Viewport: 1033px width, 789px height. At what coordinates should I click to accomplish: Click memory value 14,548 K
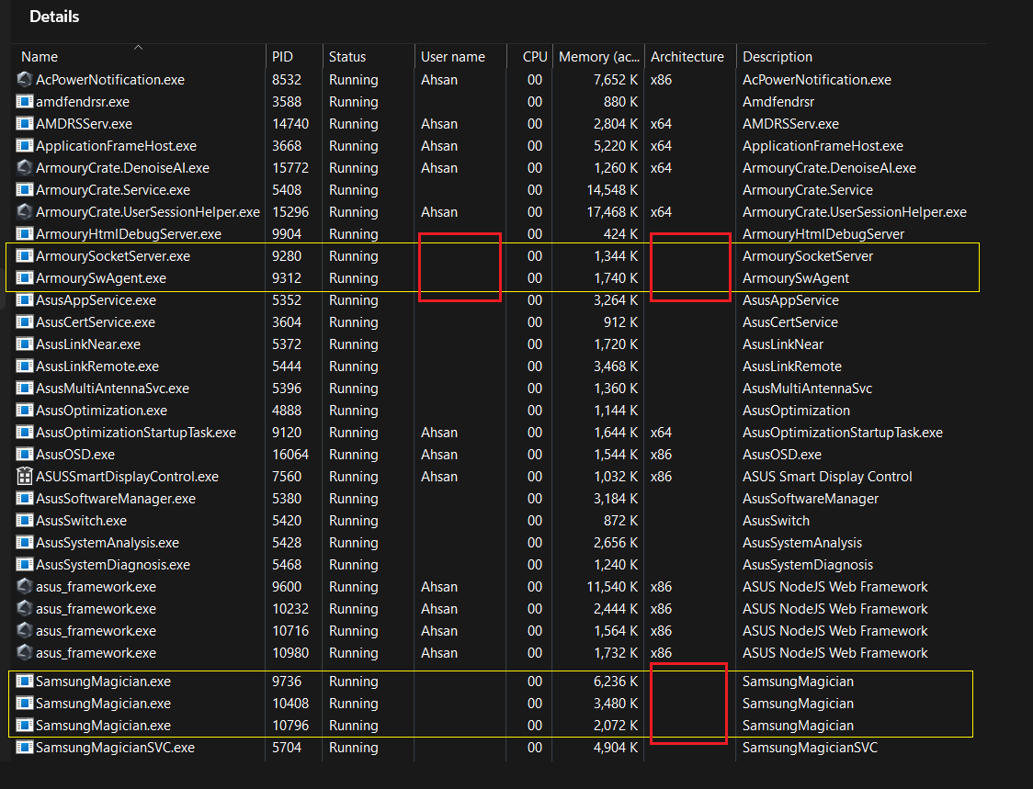tap(612, 190)
